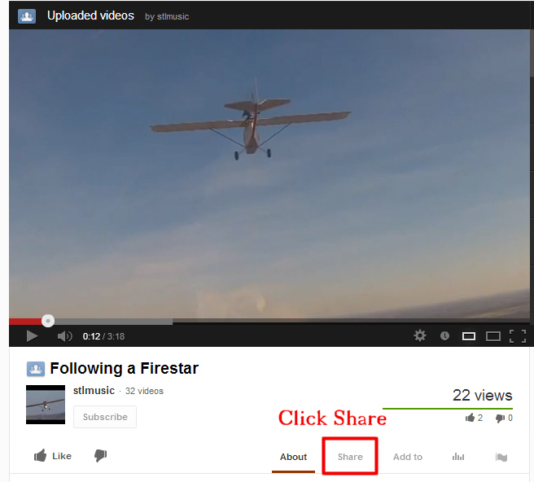
Task: Mute audio using the speaker icon
Action: [64, 336]
